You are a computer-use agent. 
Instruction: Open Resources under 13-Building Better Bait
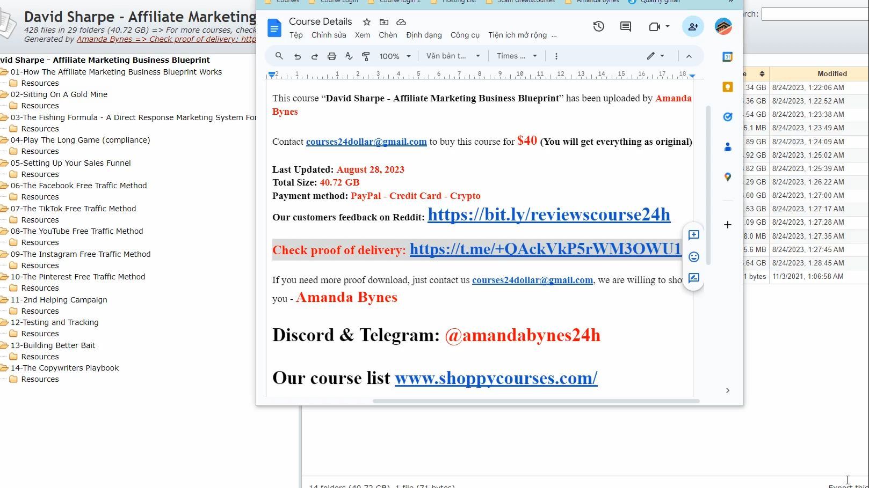[40, 357]
